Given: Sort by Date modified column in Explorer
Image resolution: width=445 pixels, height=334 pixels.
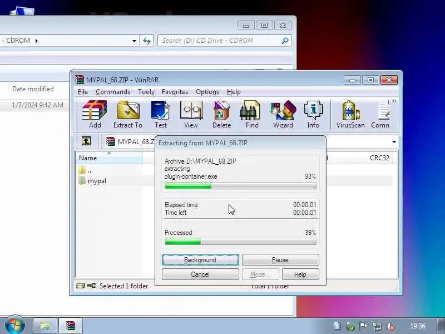Looking at the screenshot, I should click(x=33, y=89).
